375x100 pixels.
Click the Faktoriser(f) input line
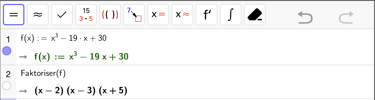(43, 74)
